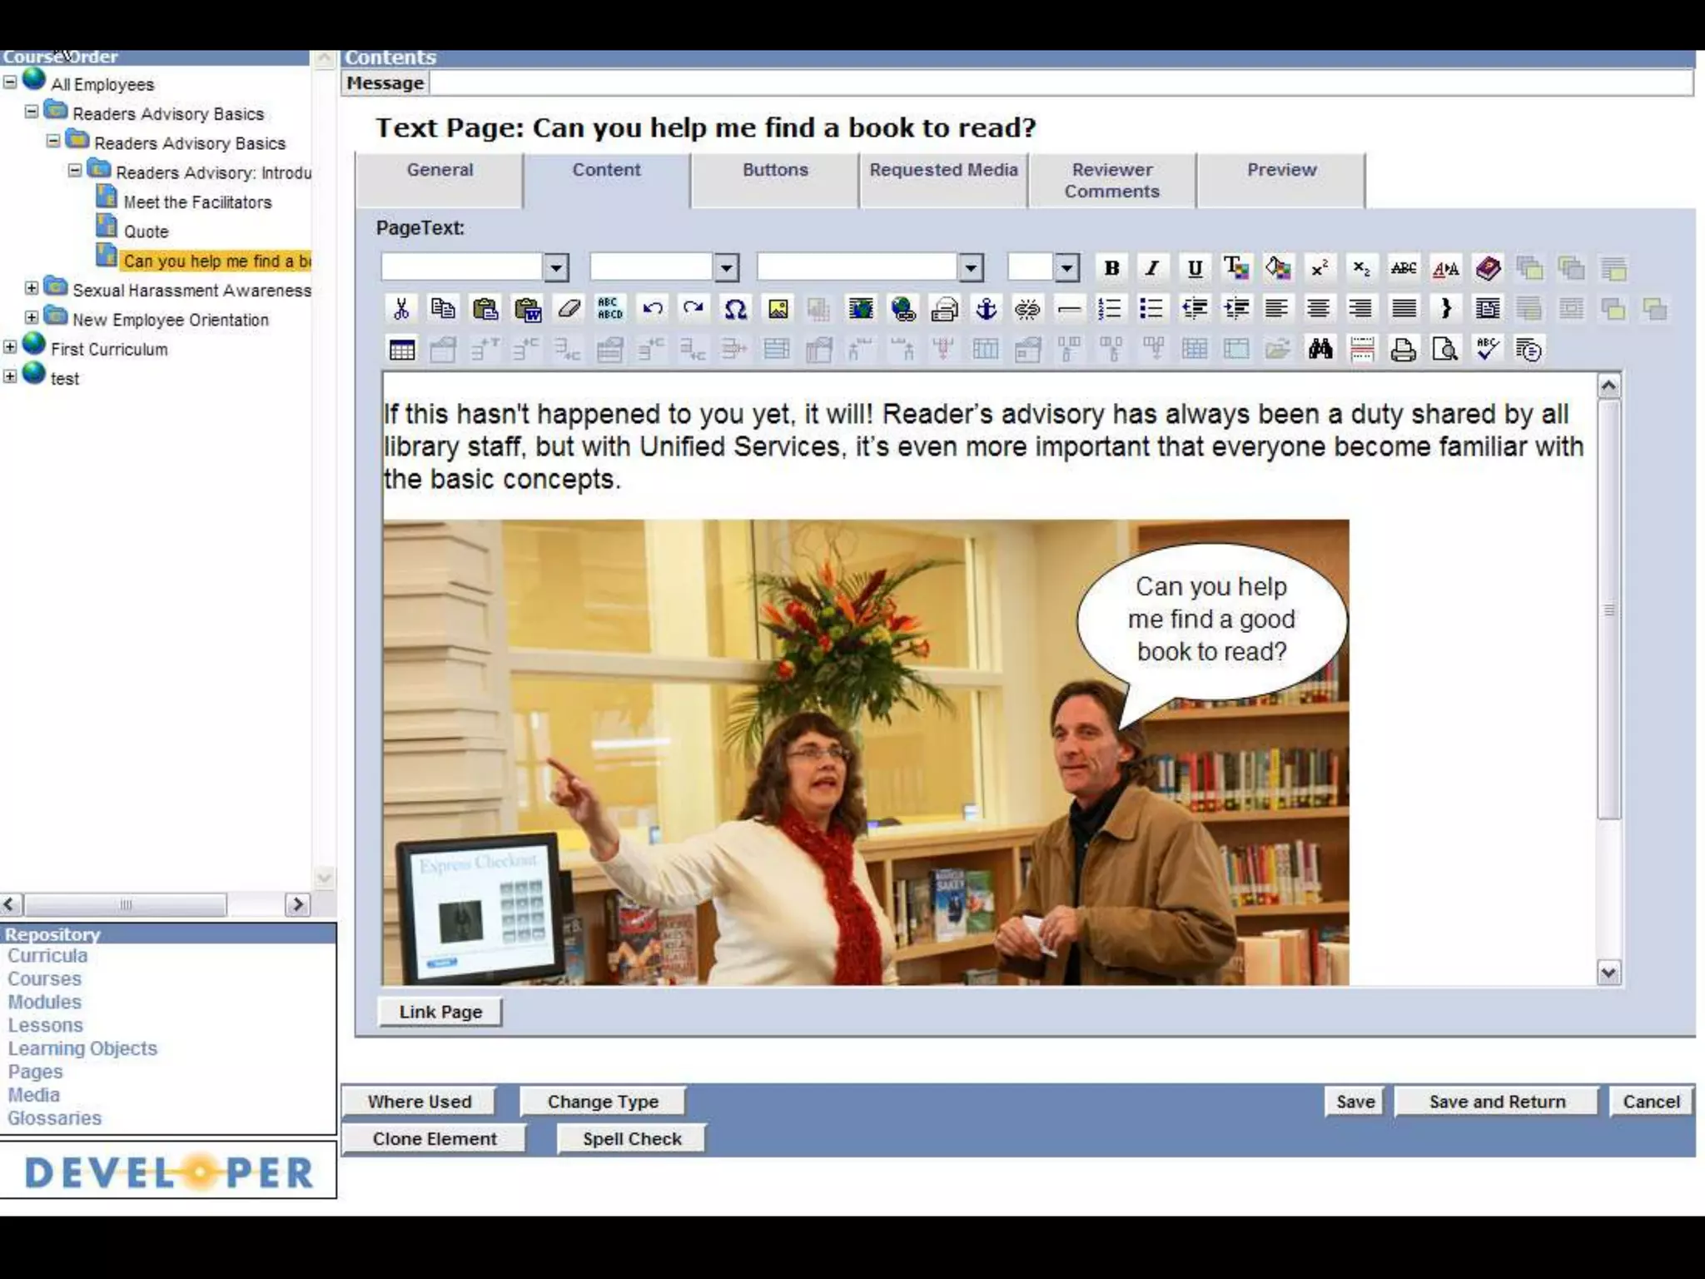Screen dimensions: 1705x1279
Task: Expand the Sexual Harassment Awareness folder
Action: pyautogui.click(x=32, y=288)
